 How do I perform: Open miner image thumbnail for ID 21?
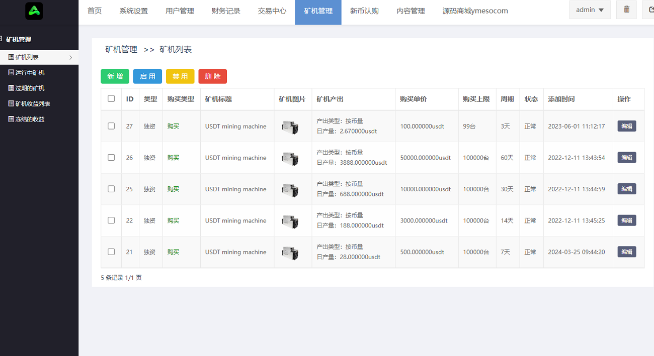click(x=290, y=252)
